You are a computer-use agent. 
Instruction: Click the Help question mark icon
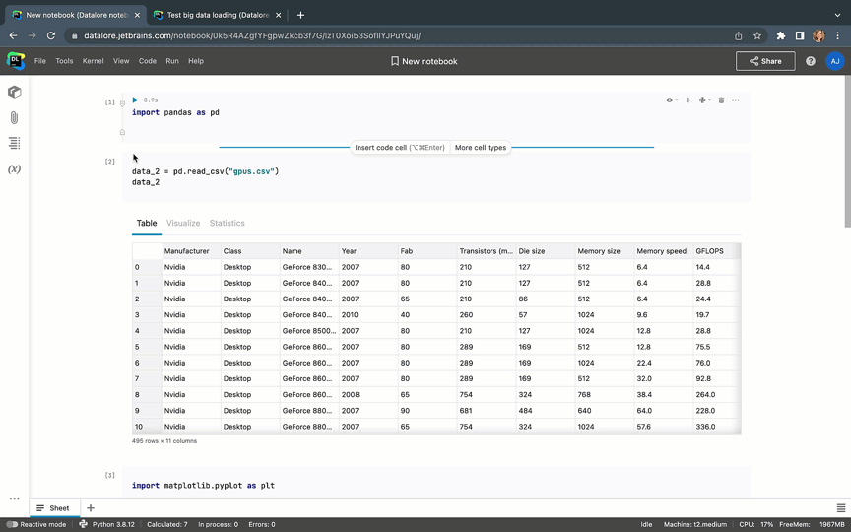click(x=811, y=61)
